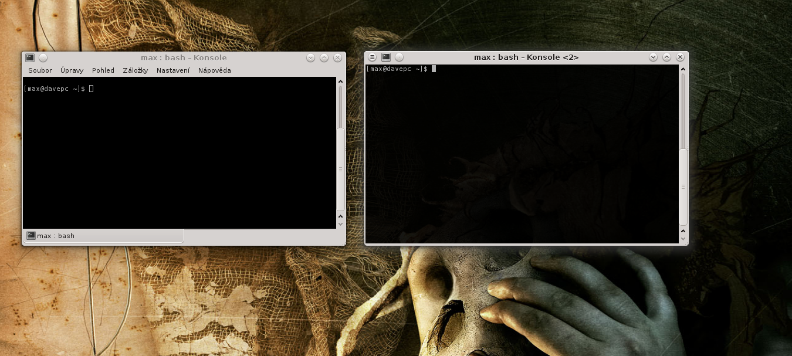Image resolution: width=792 pixels, height=356 pixels.
Task: Open the Nastavení menu
Action: pyautogui.click(x=173, y=70)
